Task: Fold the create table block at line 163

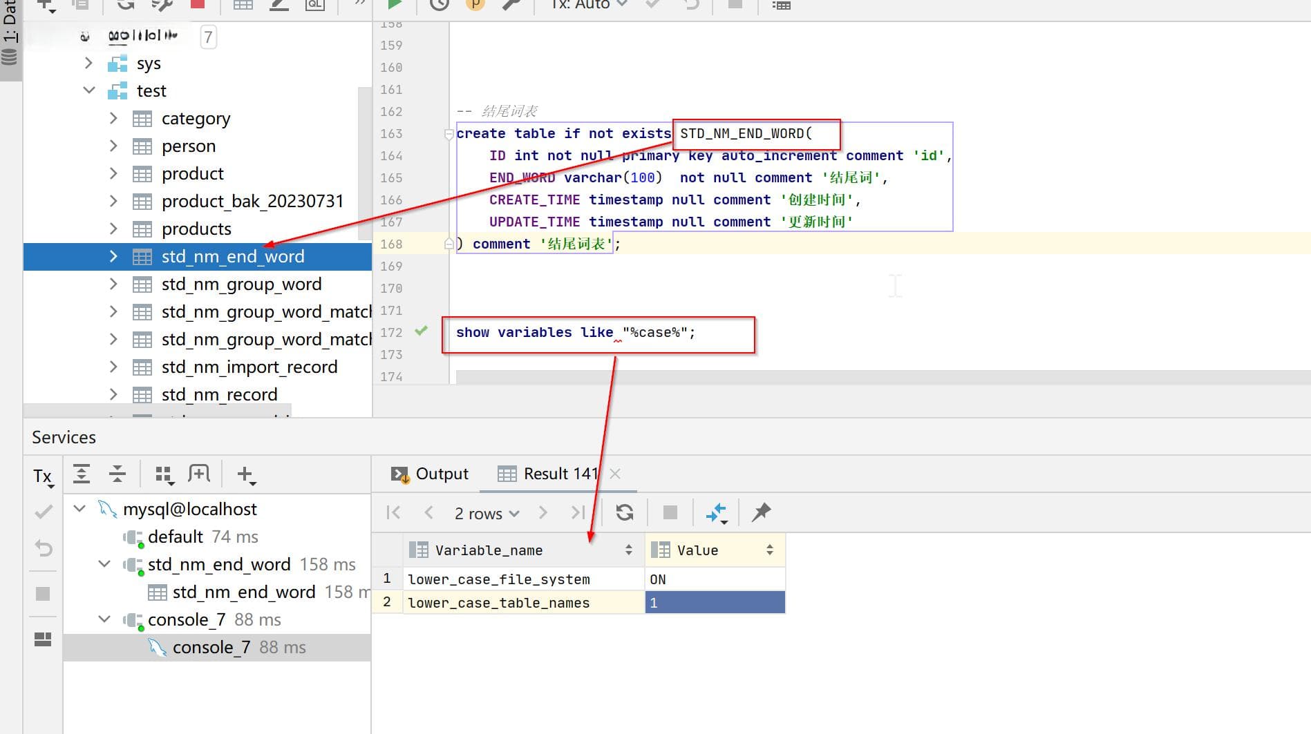Action: tap(449, 134)
